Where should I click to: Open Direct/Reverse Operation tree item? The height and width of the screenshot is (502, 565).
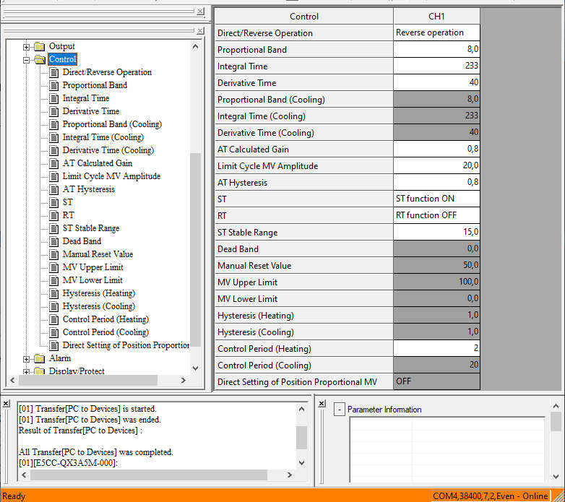[x=107, y=72]
